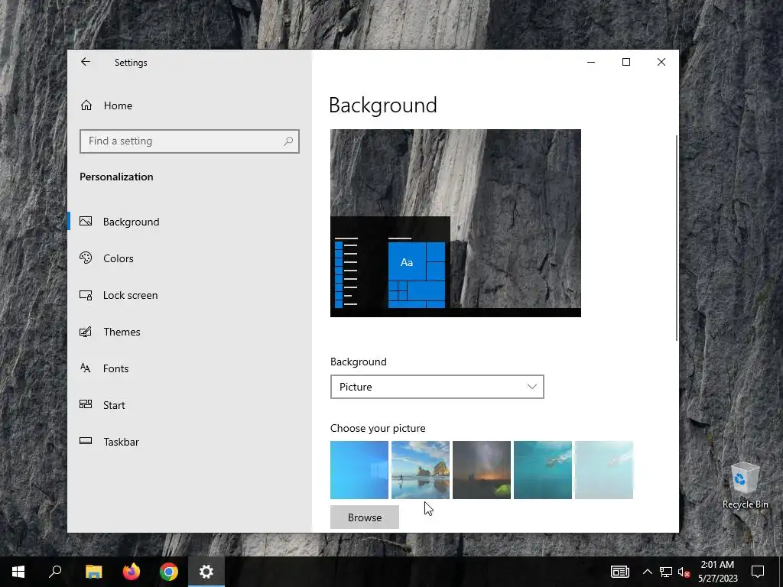The width and height of the screenshot is (783, 587).
Task: Click the Browse button
Action: click(365, 517)
